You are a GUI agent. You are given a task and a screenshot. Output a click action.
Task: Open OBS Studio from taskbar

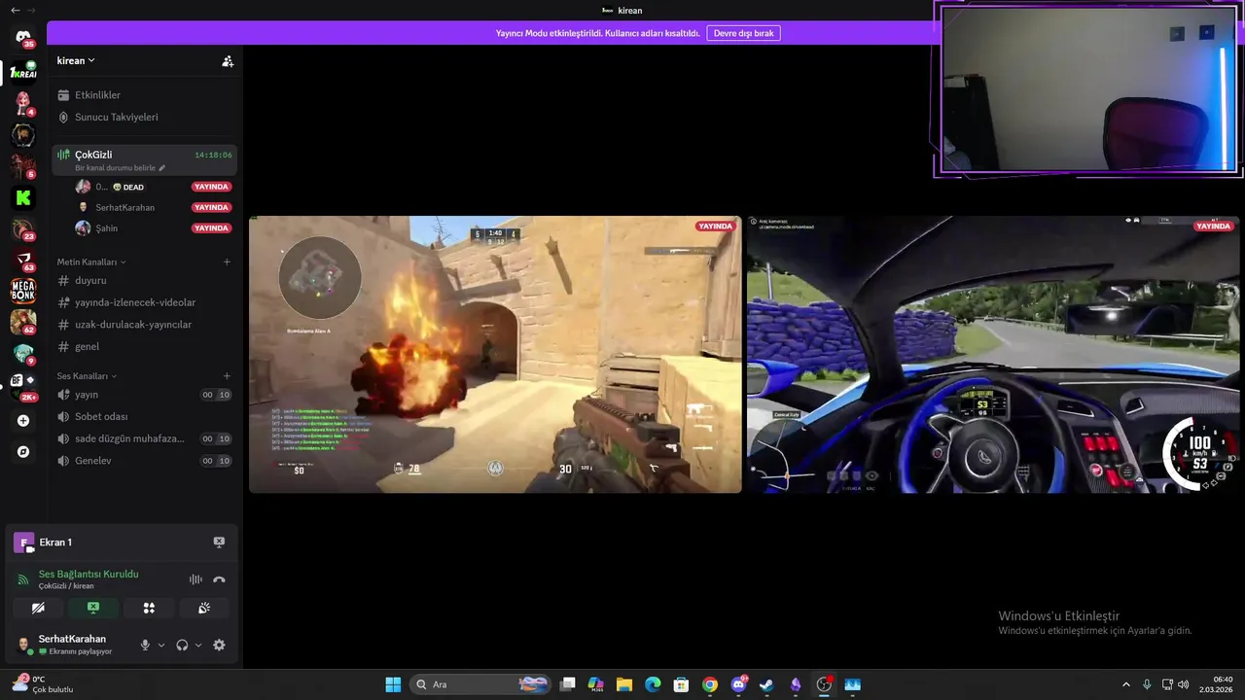coord(825,684)
